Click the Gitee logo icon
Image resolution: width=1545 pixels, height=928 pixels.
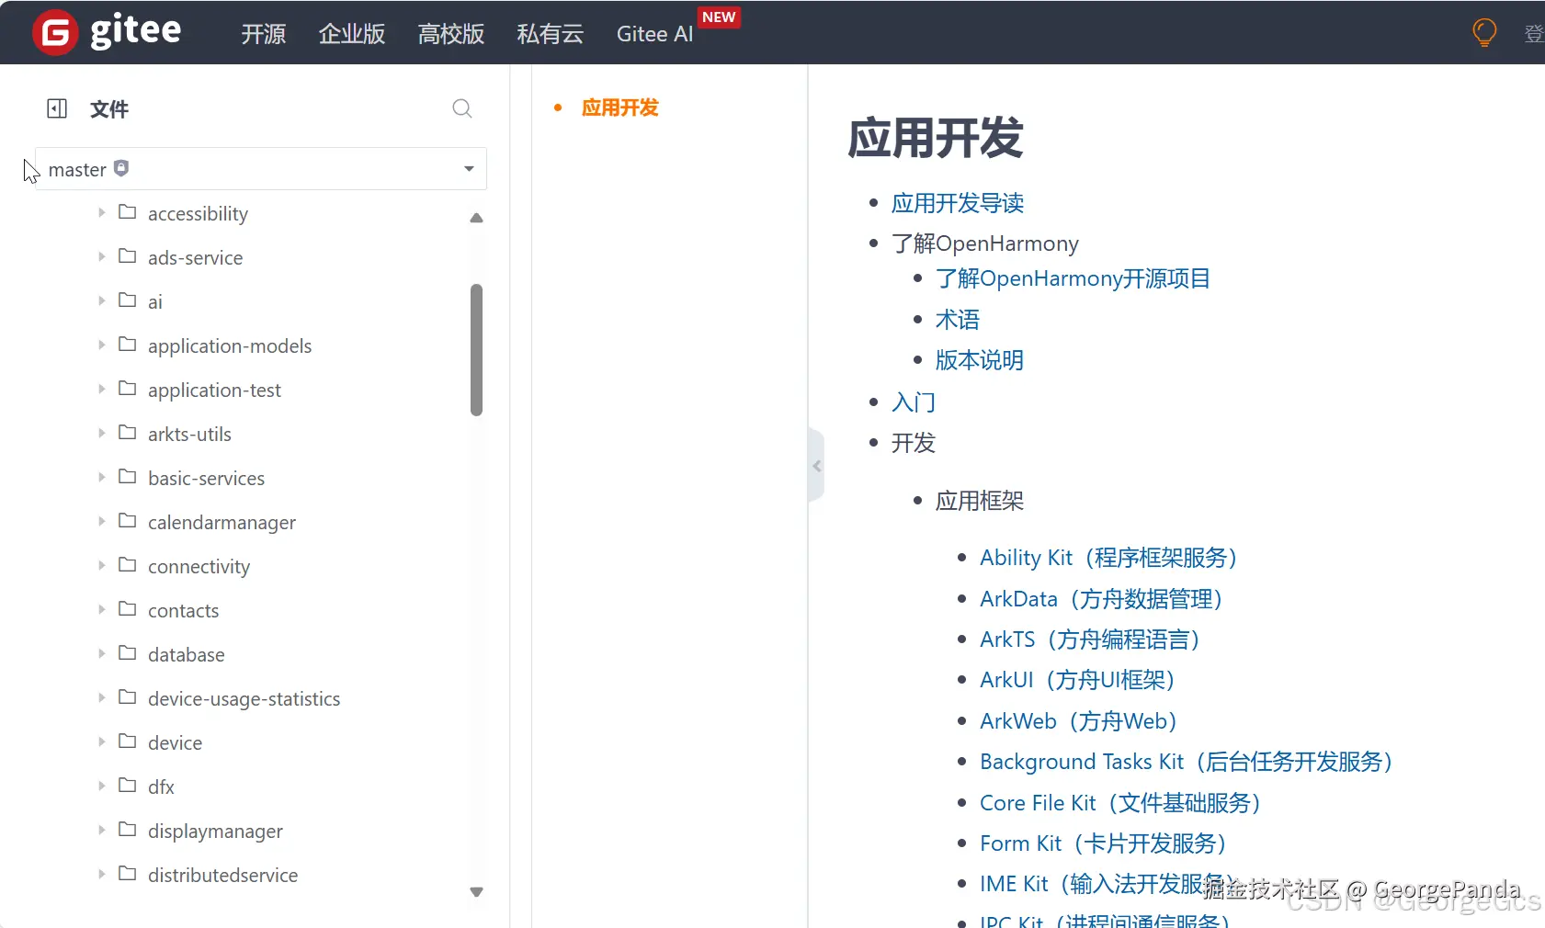54,31
